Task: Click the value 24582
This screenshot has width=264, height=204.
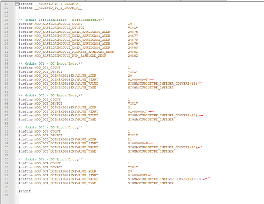Action: tap(133, 56)
